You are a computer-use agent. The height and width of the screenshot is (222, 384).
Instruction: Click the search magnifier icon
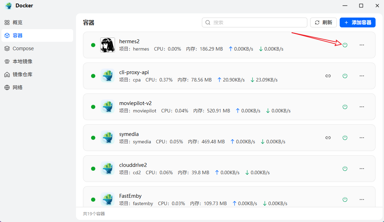[x=208, y=22]
